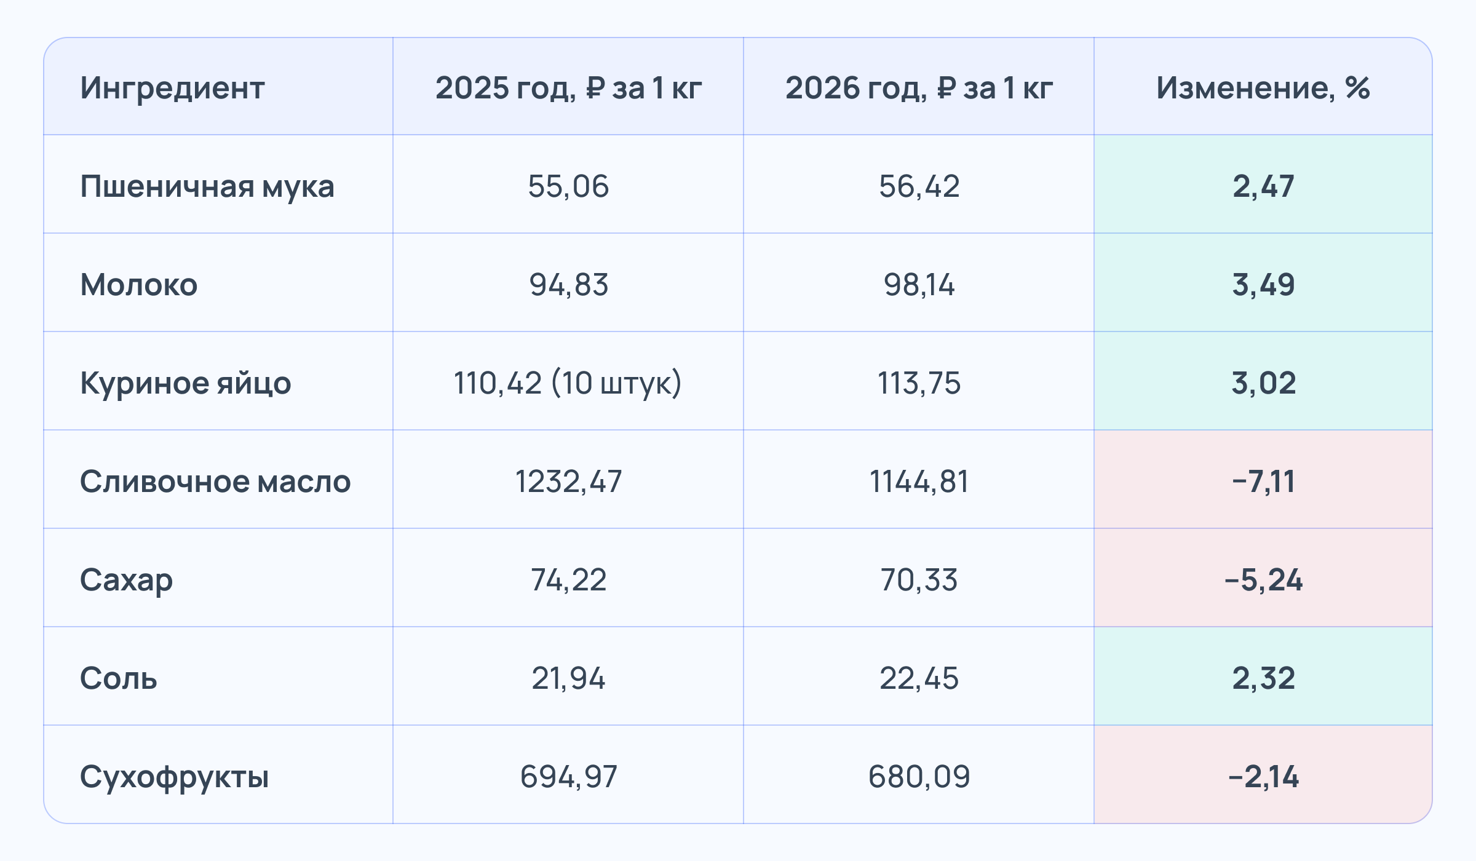Click the Изменение, % column header
Screen dimensions: 1476x861
coord(1263,88)
